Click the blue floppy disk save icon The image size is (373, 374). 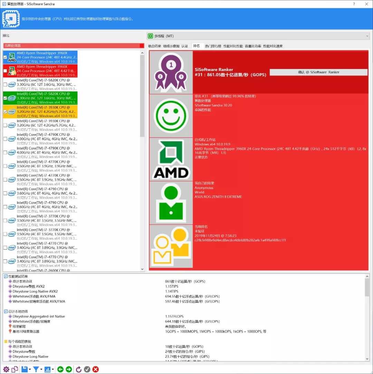click(25, 369)
